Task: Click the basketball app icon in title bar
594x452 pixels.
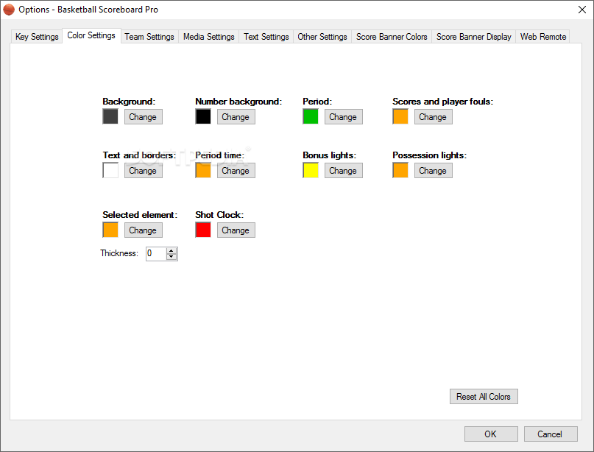Action: tap(9, 10)
